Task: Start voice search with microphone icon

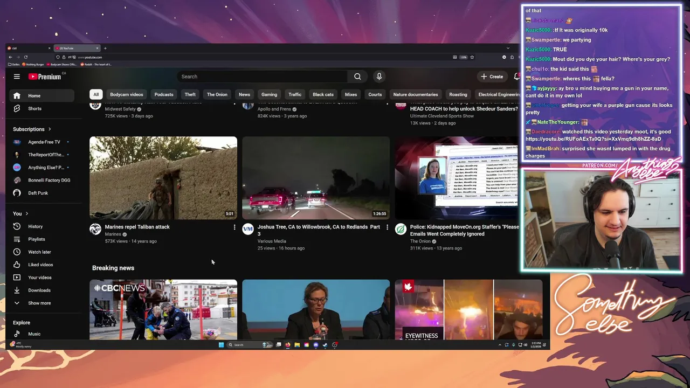Action: coord(379,77)
